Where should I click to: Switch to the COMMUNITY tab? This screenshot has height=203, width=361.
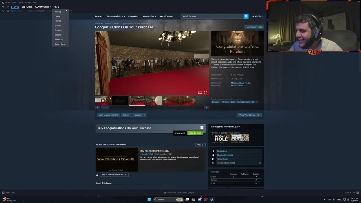point(43,7)
